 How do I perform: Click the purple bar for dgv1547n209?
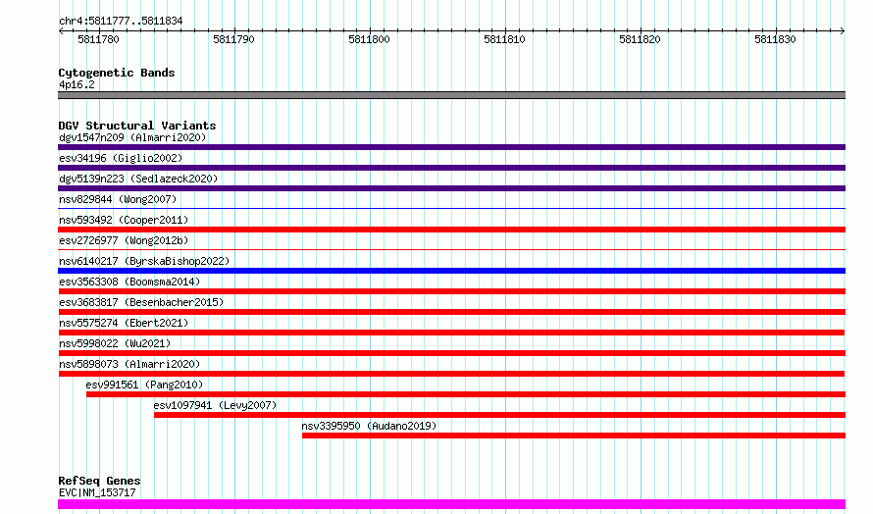pos(451,147)
